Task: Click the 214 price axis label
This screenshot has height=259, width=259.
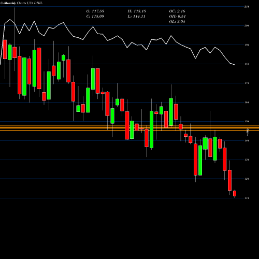Action: pos(247,7)
